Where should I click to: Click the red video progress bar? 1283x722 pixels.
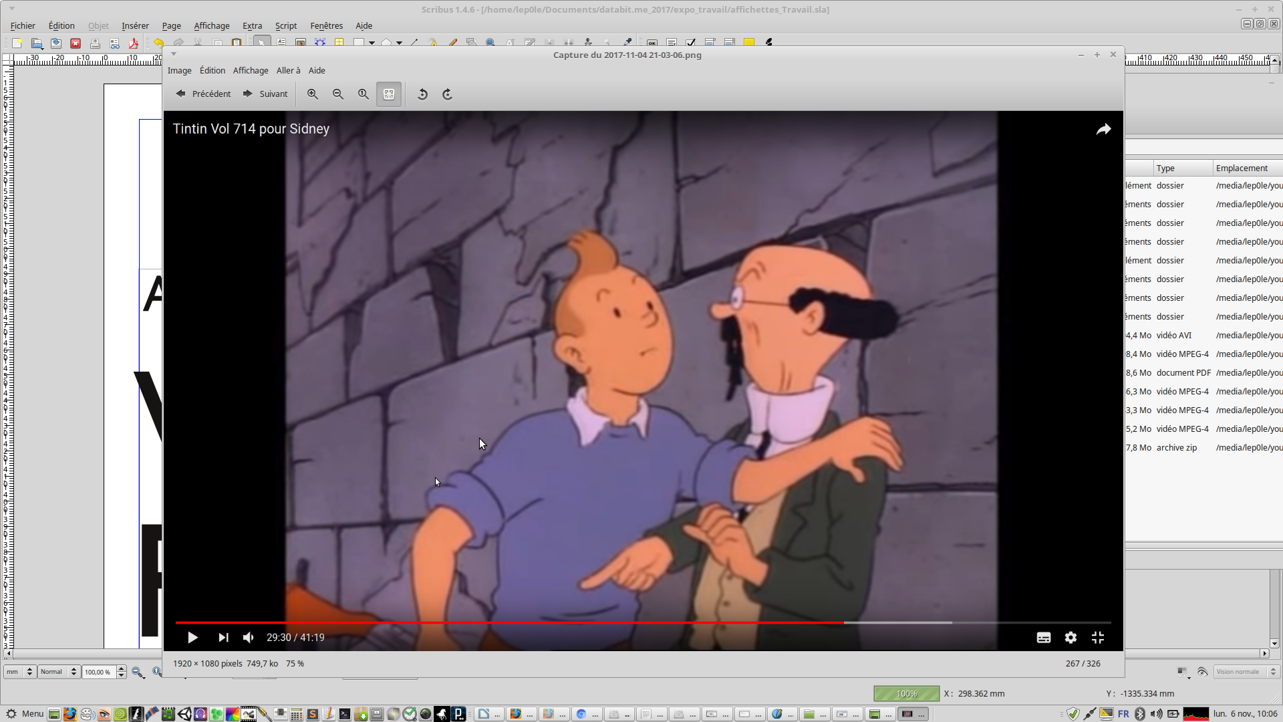508,622
